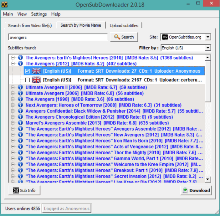
Task: Click info icon for Avengers Confidential: Black Widow
Action: coord(20,111)
